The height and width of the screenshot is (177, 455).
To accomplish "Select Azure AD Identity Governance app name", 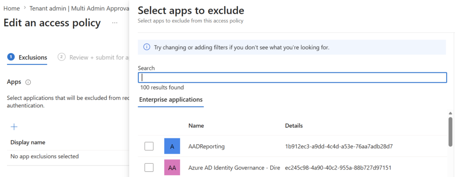I will point(234,168).
